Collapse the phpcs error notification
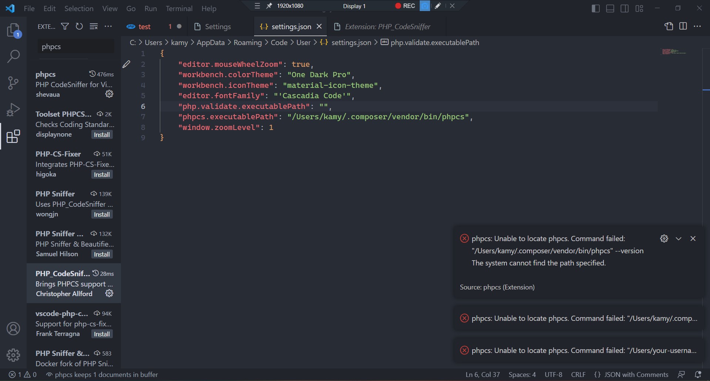The width and height of the screenshot is (710, 381). click(679, 238)
